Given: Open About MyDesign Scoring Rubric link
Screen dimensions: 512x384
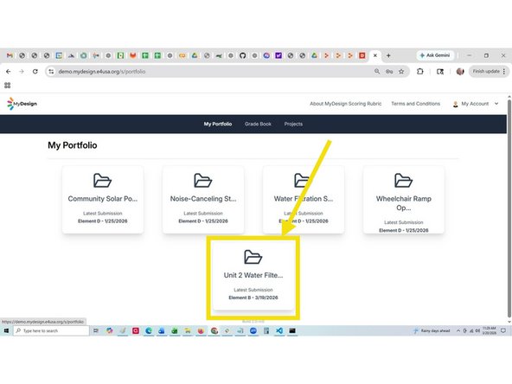Looking at the screenshot, I should [345, 104].
